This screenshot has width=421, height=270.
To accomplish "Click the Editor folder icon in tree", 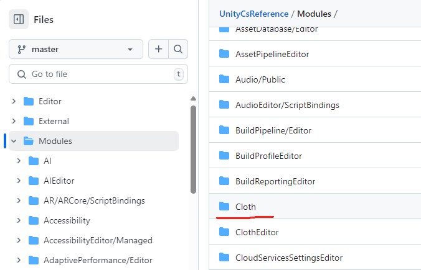I will click(29, 101).
